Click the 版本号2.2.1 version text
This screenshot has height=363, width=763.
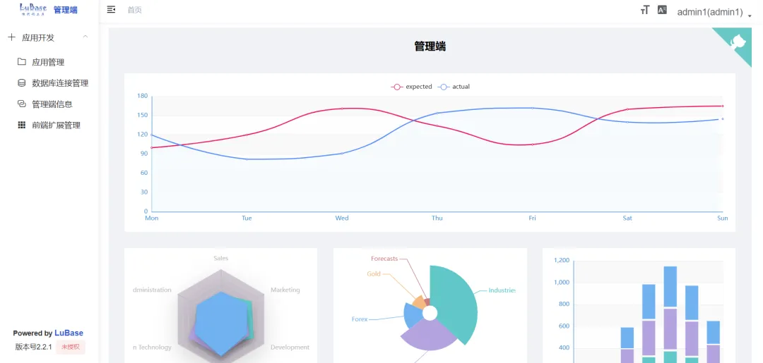34,347
